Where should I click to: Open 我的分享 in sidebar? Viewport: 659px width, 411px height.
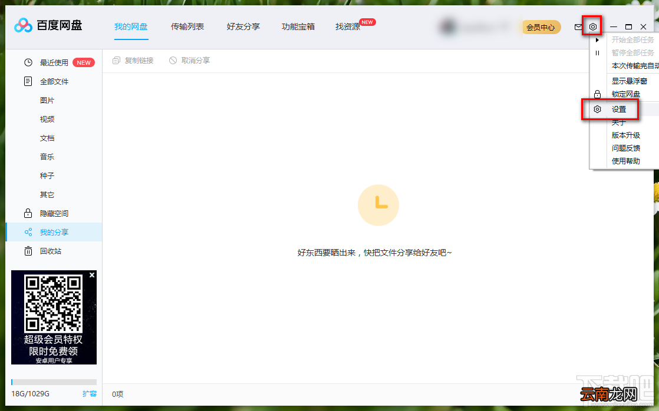pyautogui.click(x=54, y=232)
